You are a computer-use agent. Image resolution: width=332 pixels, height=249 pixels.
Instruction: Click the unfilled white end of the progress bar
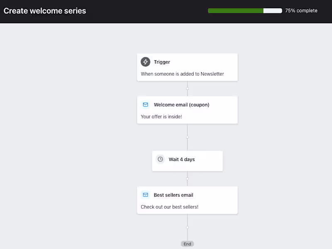[x=273, y=11]
